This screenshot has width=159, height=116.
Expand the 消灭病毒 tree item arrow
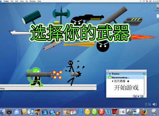point(113,81)
